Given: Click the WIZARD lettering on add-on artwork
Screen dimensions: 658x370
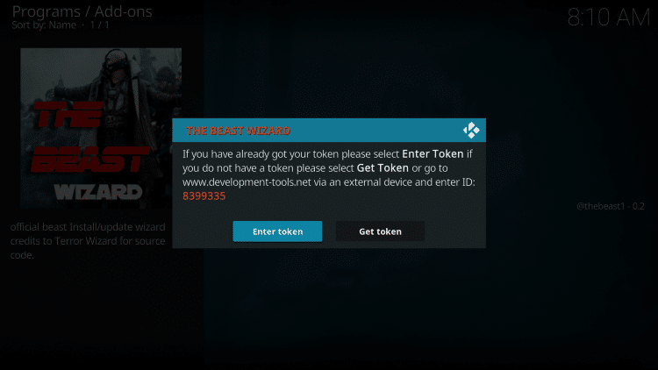Looking at the screenshot, I should coord(98,193).
